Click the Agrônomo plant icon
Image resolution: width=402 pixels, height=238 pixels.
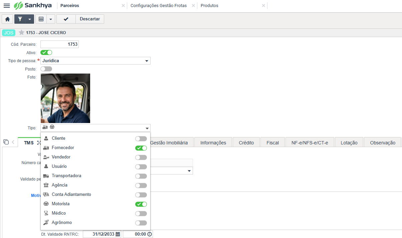46,223
